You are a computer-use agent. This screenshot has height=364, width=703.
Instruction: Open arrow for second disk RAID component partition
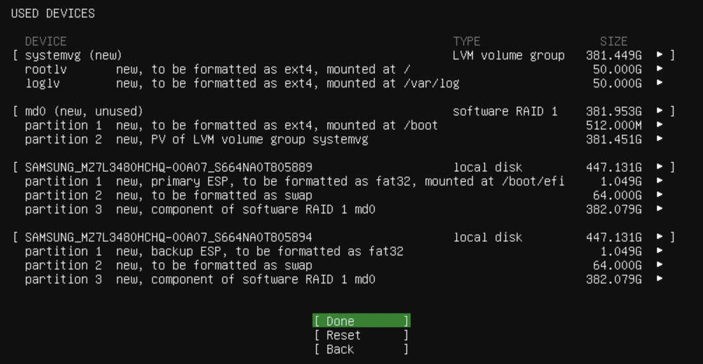660,279
